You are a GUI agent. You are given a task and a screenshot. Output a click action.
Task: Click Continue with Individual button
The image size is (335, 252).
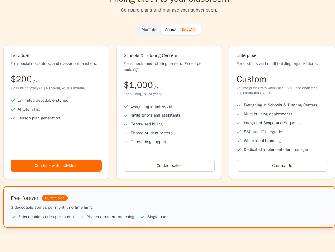pyautogui.click(x=56, y=166)
